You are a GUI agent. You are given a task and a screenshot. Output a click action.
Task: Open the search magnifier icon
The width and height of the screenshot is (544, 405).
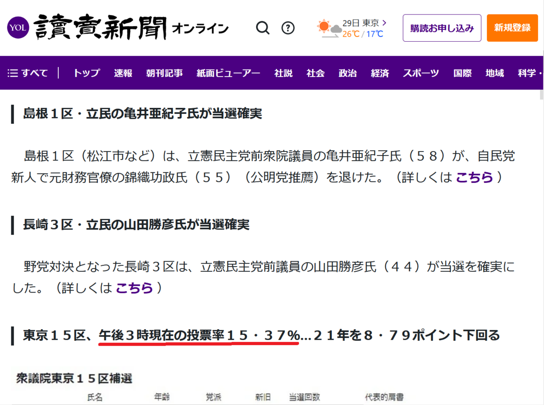262,28
